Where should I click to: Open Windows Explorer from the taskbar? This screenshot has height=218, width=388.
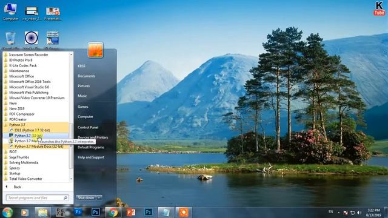(42, 213)
